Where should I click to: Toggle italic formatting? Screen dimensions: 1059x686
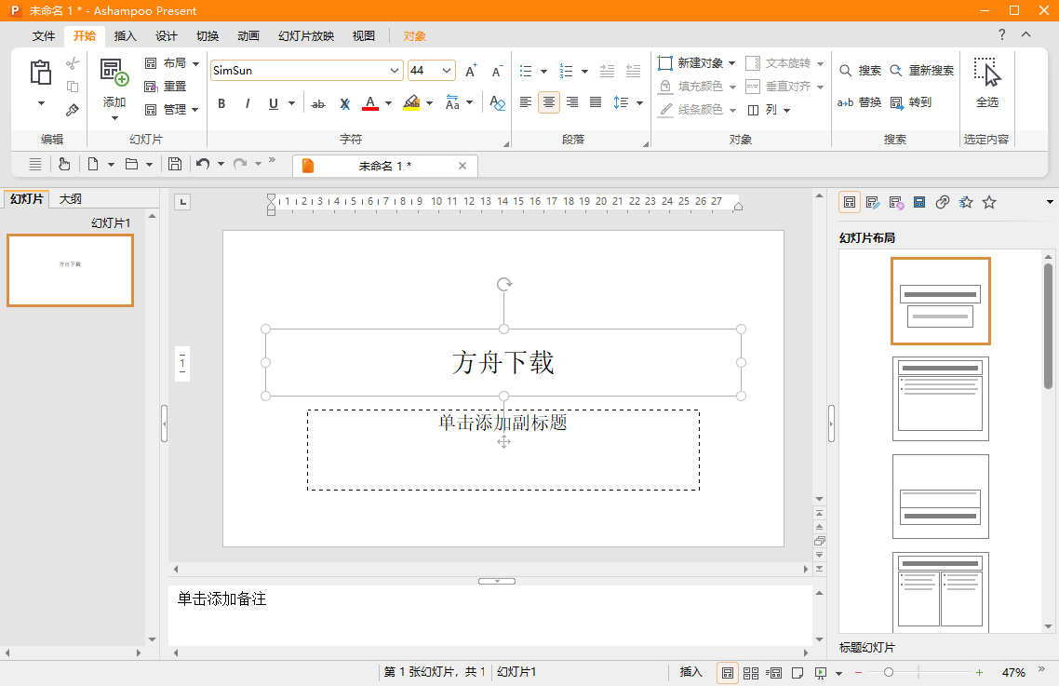tap(248, 103)
